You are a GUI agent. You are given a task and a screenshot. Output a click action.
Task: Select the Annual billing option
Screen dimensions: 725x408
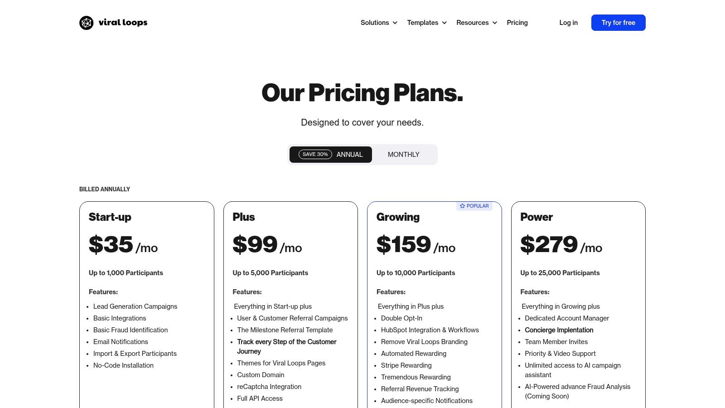349,155
